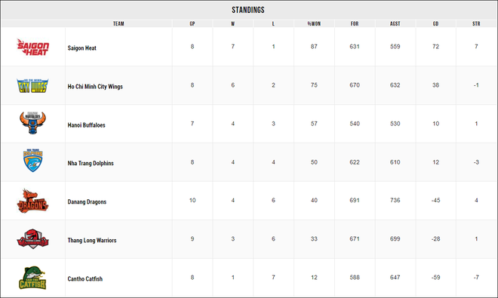The image size is (498, 298).
Task: Click the Cantho Catfish logo
Action: pos(32,278)
